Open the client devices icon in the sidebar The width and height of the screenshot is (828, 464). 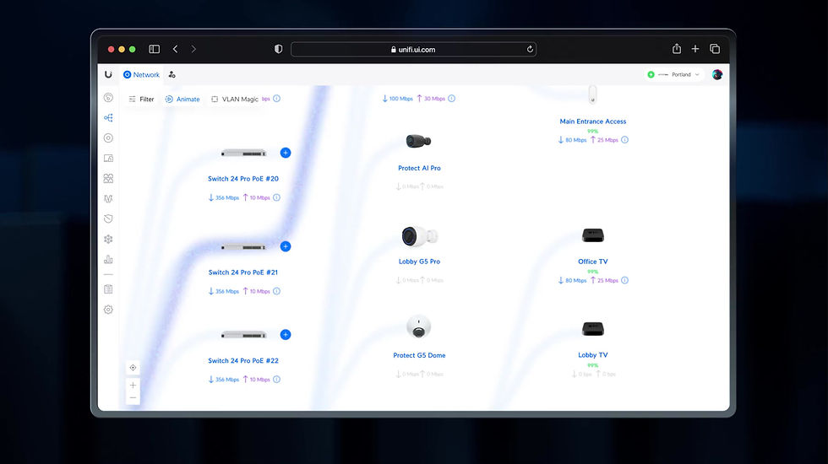108,159
